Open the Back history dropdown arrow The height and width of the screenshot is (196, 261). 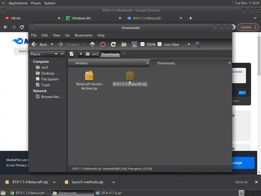52,44
